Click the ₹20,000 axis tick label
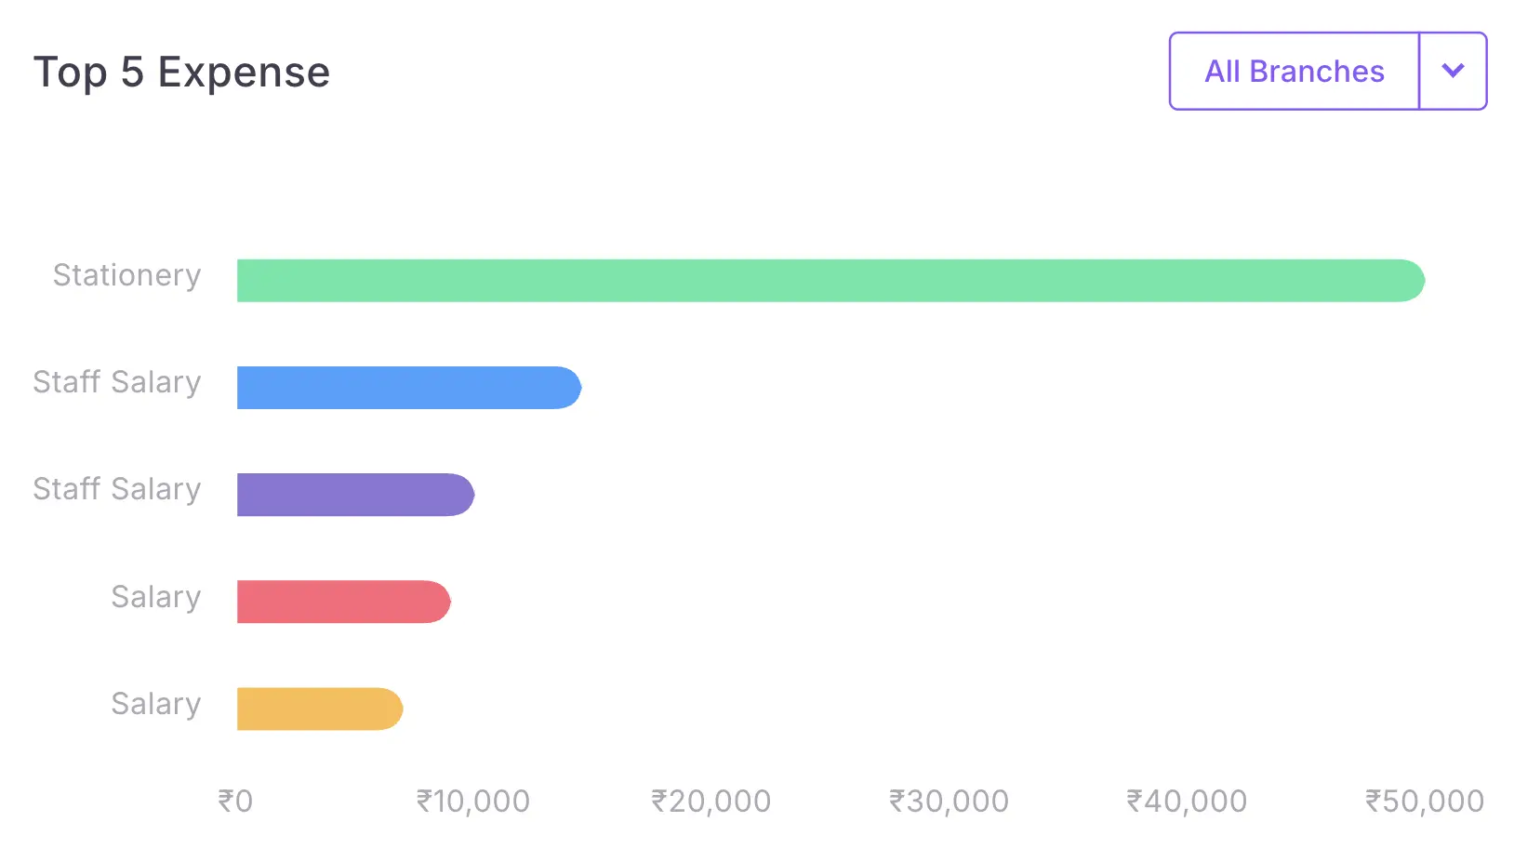 coord(711,801)
